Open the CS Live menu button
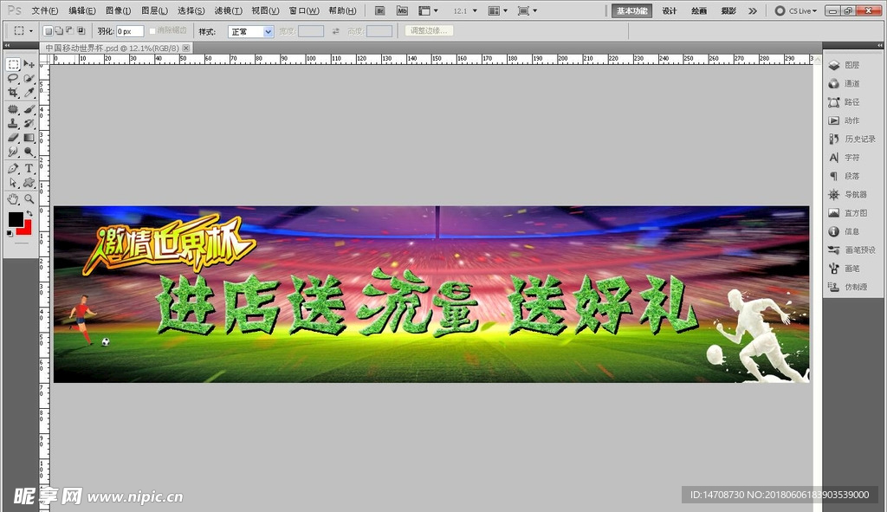This screenshot has width=887, height=512. click(803, 10)
